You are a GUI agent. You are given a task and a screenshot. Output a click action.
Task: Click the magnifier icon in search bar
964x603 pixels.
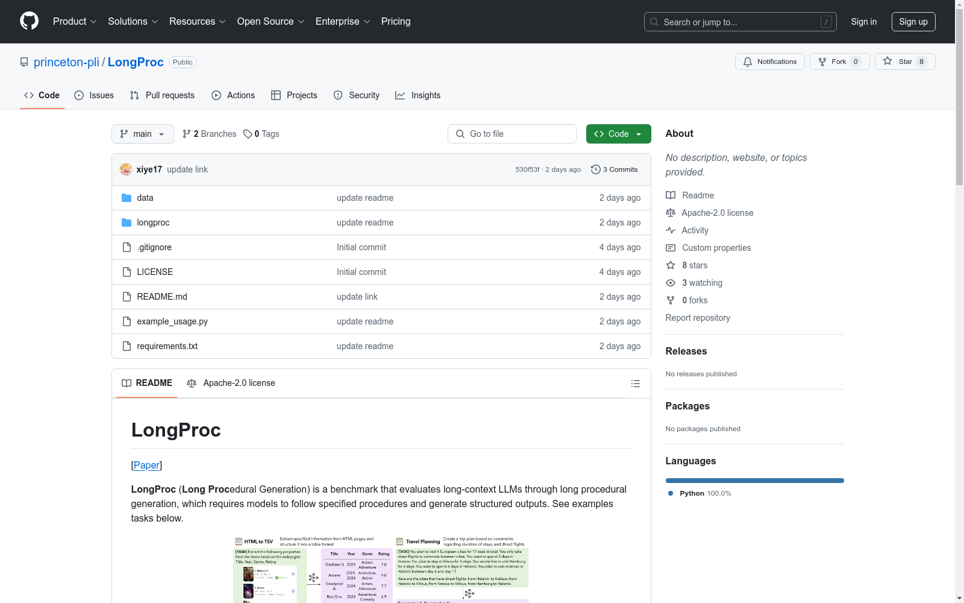(654, 22)
